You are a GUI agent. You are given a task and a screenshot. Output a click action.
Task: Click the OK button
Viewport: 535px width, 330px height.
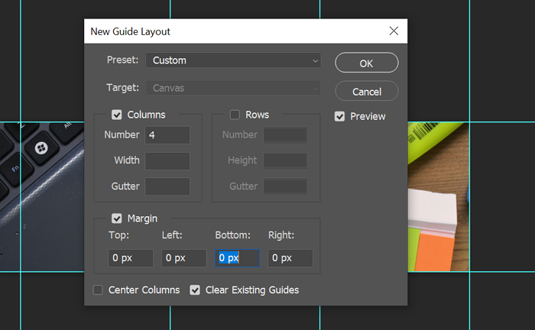click(x=366, y=63)
